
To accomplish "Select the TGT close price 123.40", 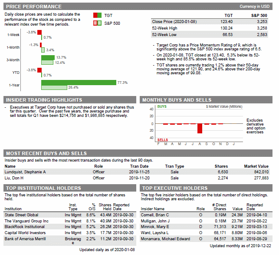I will click(x=226, y=22).
